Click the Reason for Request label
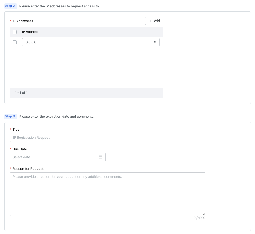The width and height of the screenshot is (255, 234). (x=28, y=169)
